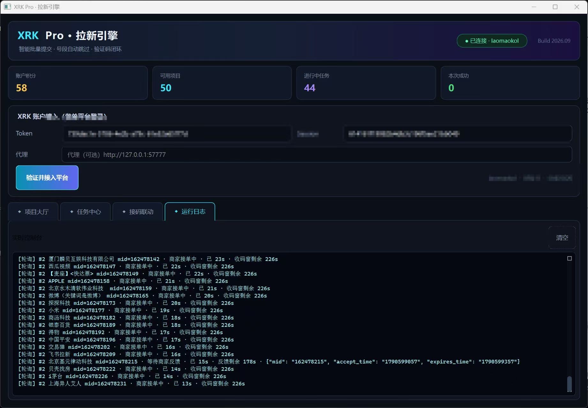Click the log line for 上海异人艾人
Screen dimensions: 588x408
coord(132,384)
